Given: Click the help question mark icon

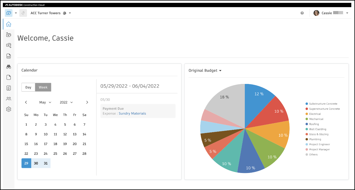Looking at the screenshot, I should [302, 13].
